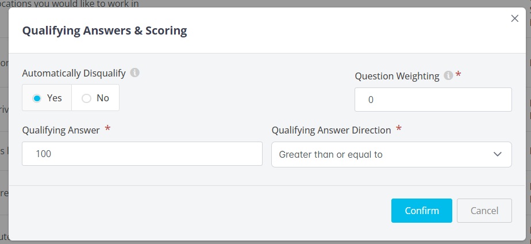Click info icon beside Automatically Disqualify

click(x=134, y=73)
